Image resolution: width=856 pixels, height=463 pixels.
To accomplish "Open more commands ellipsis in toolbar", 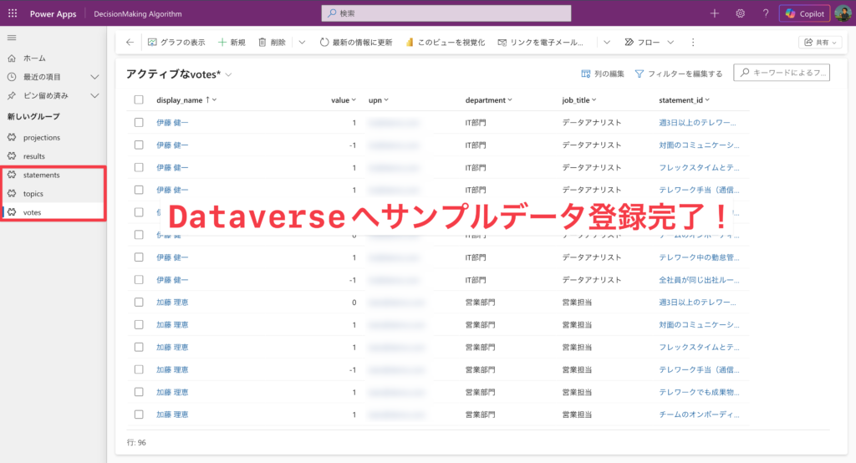I will [x=692, y=43].
